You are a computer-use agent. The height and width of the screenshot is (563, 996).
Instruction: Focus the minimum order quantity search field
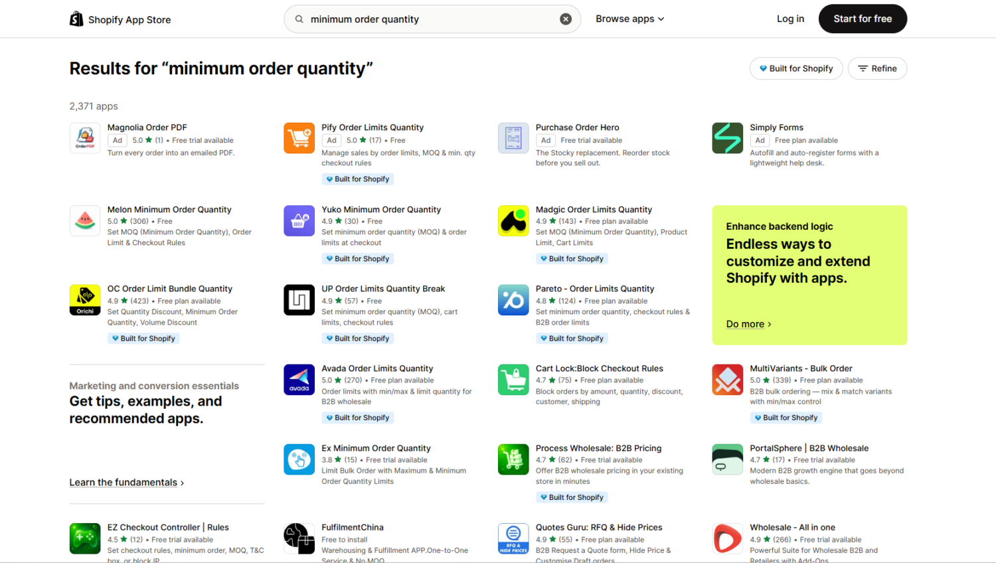pyautogui.click(x=432, y=19)
